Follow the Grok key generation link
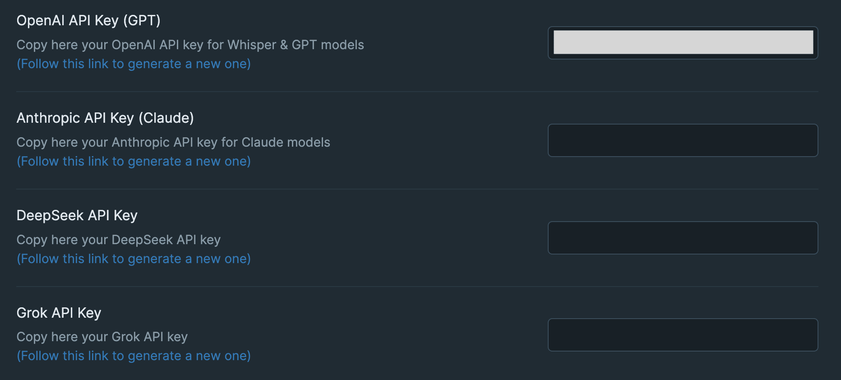Screen dimensions: 841x380 134,356
